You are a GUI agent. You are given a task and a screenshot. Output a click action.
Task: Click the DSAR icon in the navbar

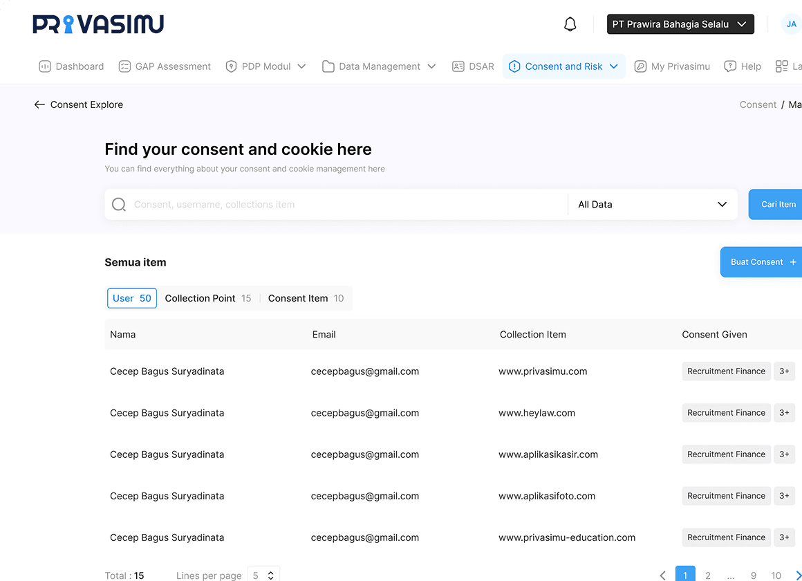(458, 66)
